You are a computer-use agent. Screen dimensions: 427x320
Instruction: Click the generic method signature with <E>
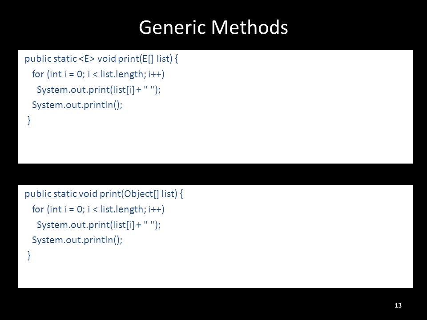101,59
